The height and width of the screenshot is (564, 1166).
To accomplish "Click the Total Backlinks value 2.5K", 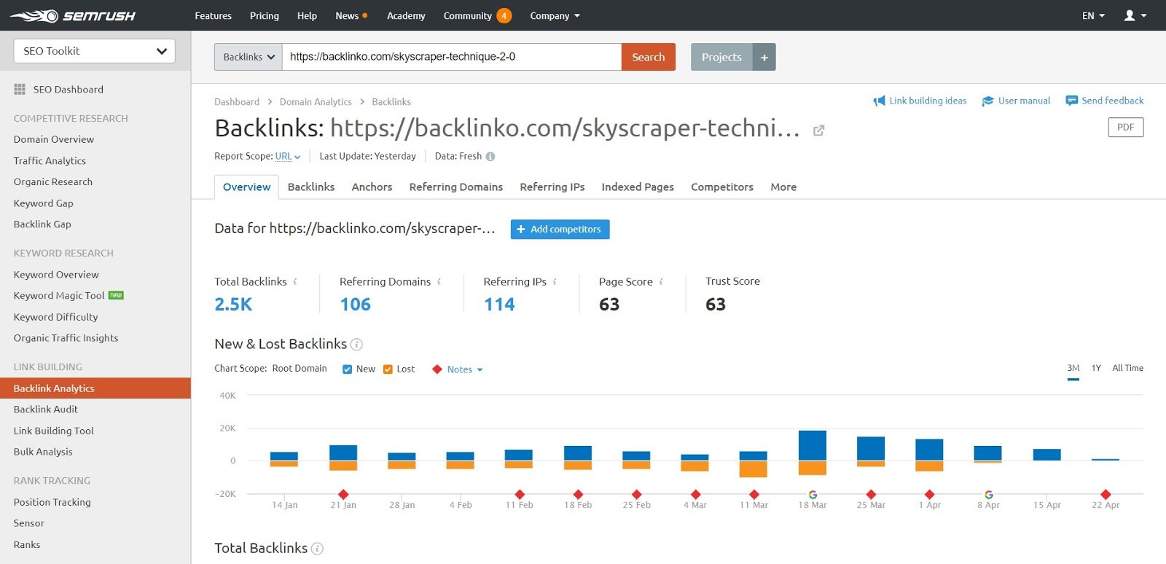I will 233,305.
